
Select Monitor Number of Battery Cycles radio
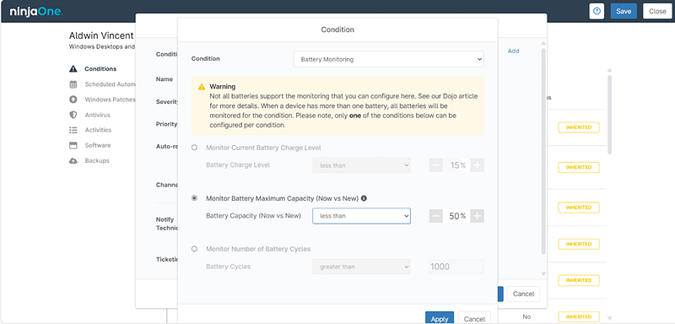(x=194, y=249)
